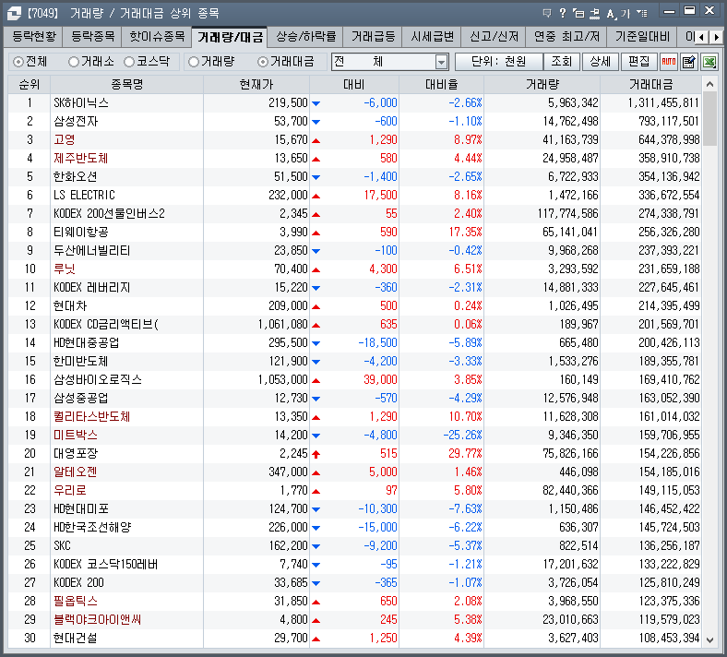Open the message bubble icon in the title bar

click(x=547, y=13)
